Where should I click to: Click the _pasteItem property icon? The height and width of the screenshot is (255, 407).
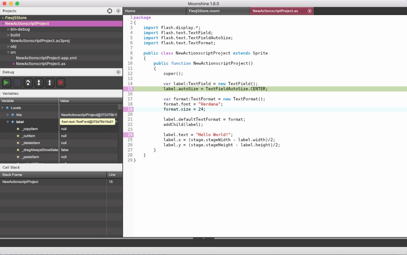(18, 157)
